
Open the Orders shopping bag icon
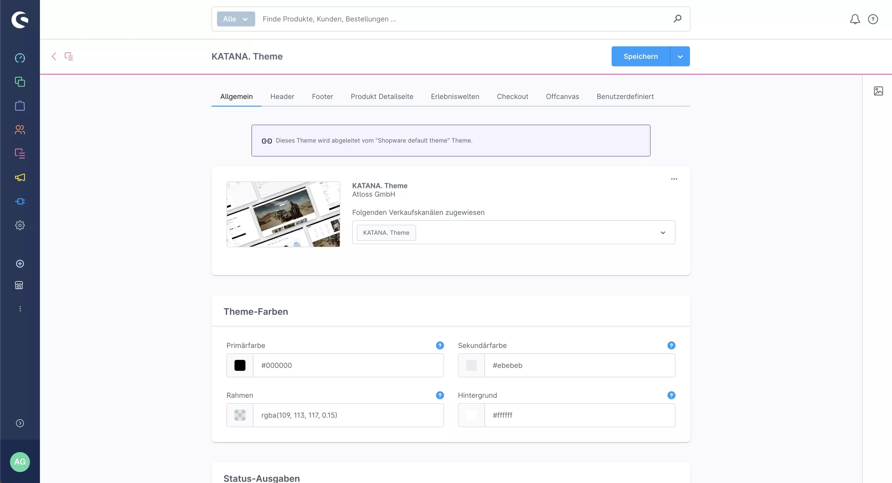point(20,106)
